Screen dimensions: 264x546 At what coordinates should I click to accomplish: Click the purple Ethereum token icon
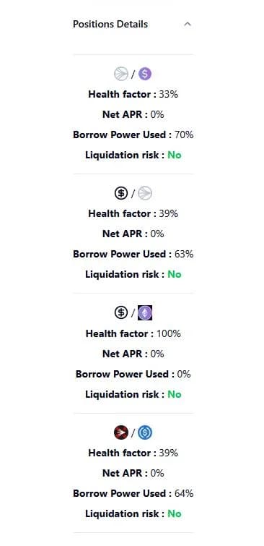(145, 313)
